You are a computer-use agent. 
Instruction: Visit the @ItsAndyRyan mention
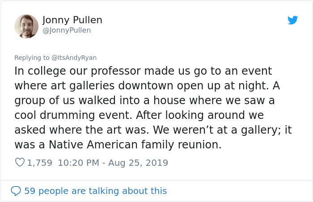point(74,58)
